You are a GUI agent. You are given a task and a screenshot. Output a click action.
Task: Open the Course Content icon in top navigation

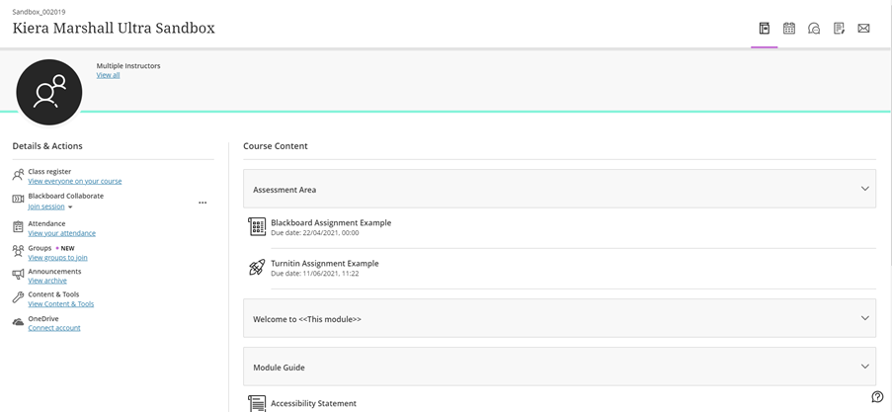pos(764,28)
